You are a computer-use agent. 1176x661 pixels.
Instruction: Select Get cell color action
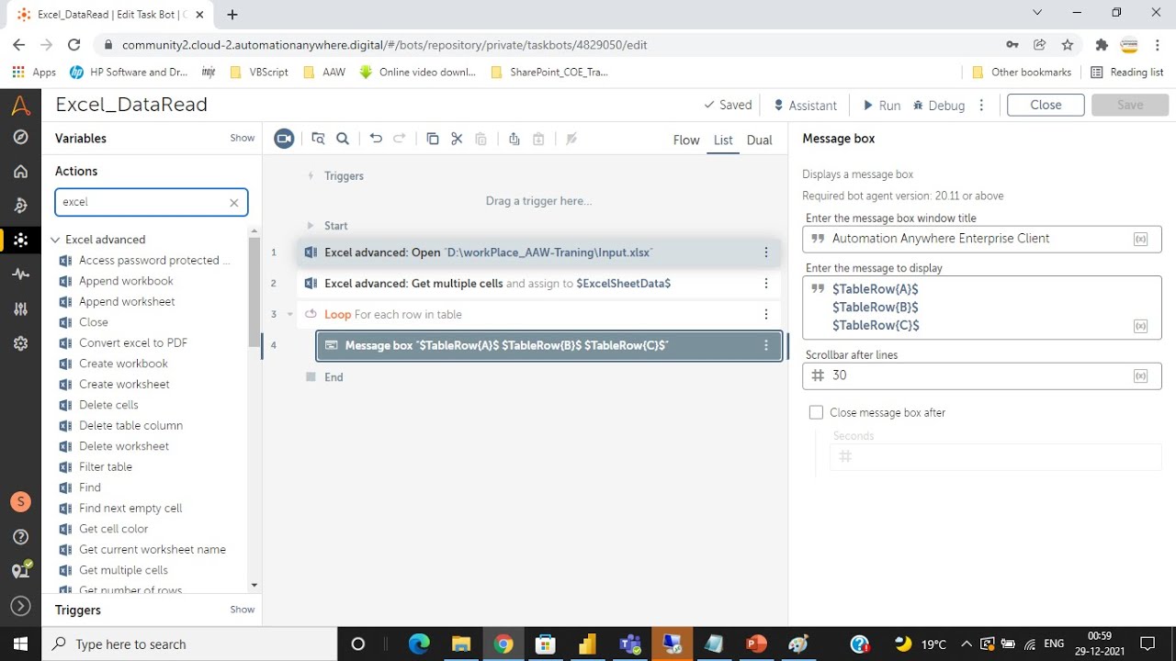click(x=113, y=529)
